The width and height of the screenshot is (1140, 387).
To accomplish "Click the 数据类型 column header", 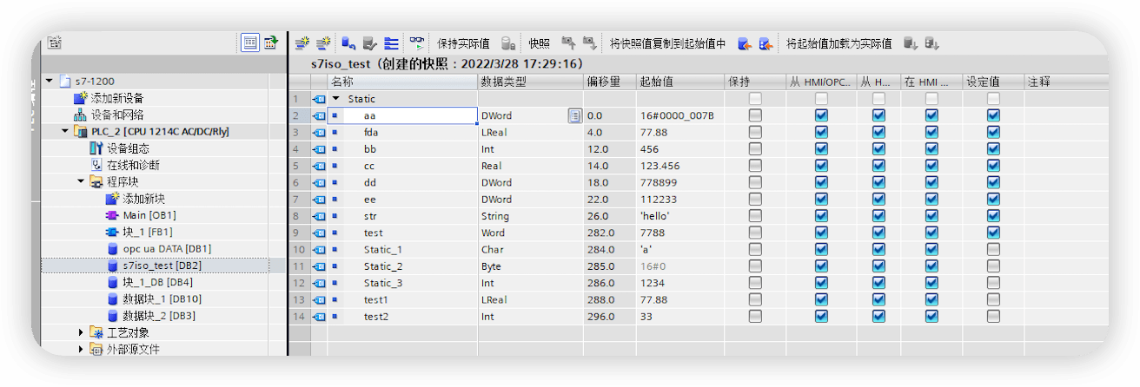I will point(530,82).
